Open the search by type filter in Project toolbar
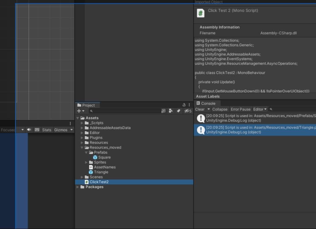The width and height of the screenshot is (316, 229). 171,111
